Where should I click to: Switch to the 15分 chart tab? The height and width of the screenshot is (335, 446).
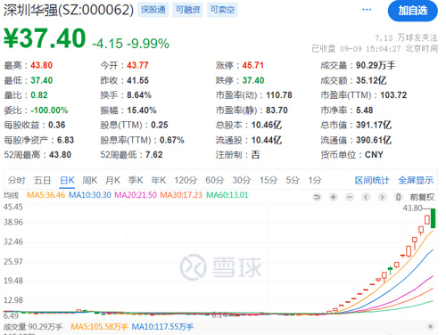268,180
